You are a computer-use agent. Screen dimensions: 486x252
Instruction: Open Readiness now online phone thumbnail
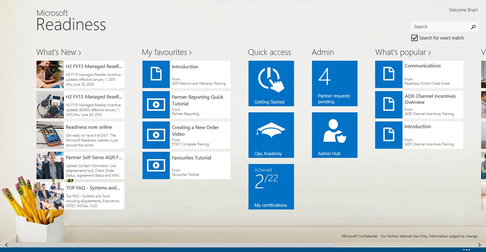point(50,135)
